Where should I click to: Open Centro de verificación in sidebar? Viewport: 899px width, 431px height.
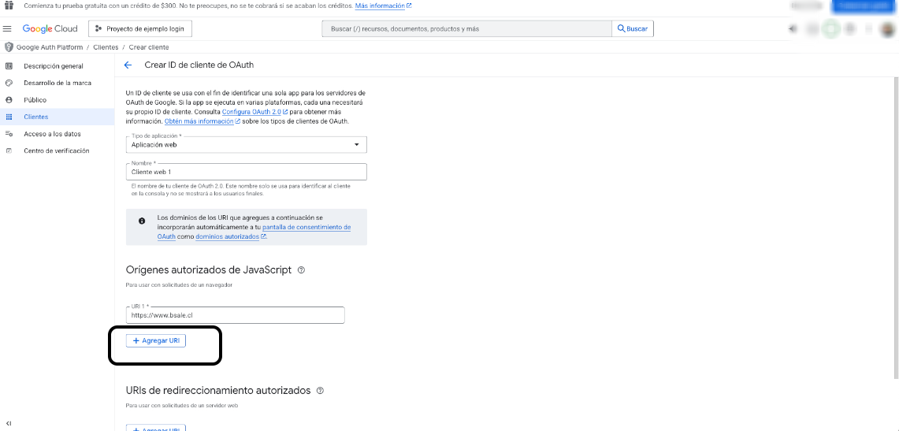58,150
